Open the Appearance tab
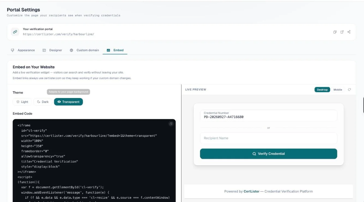 pos(23,50)
